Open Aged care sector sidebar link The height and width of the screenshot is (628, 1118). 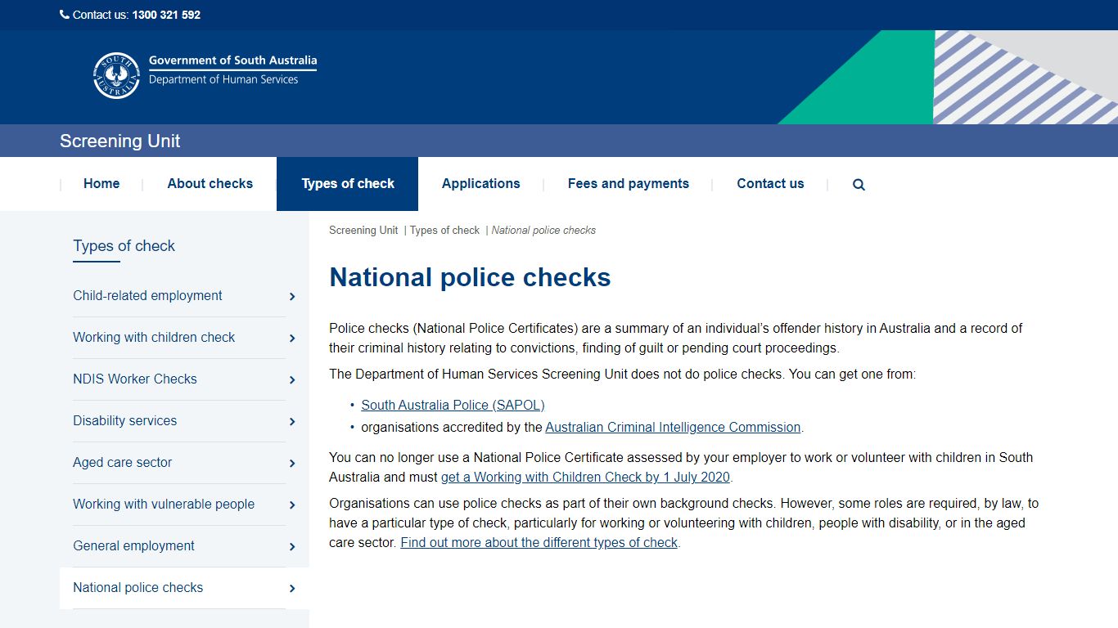click(x=123, y=463)
